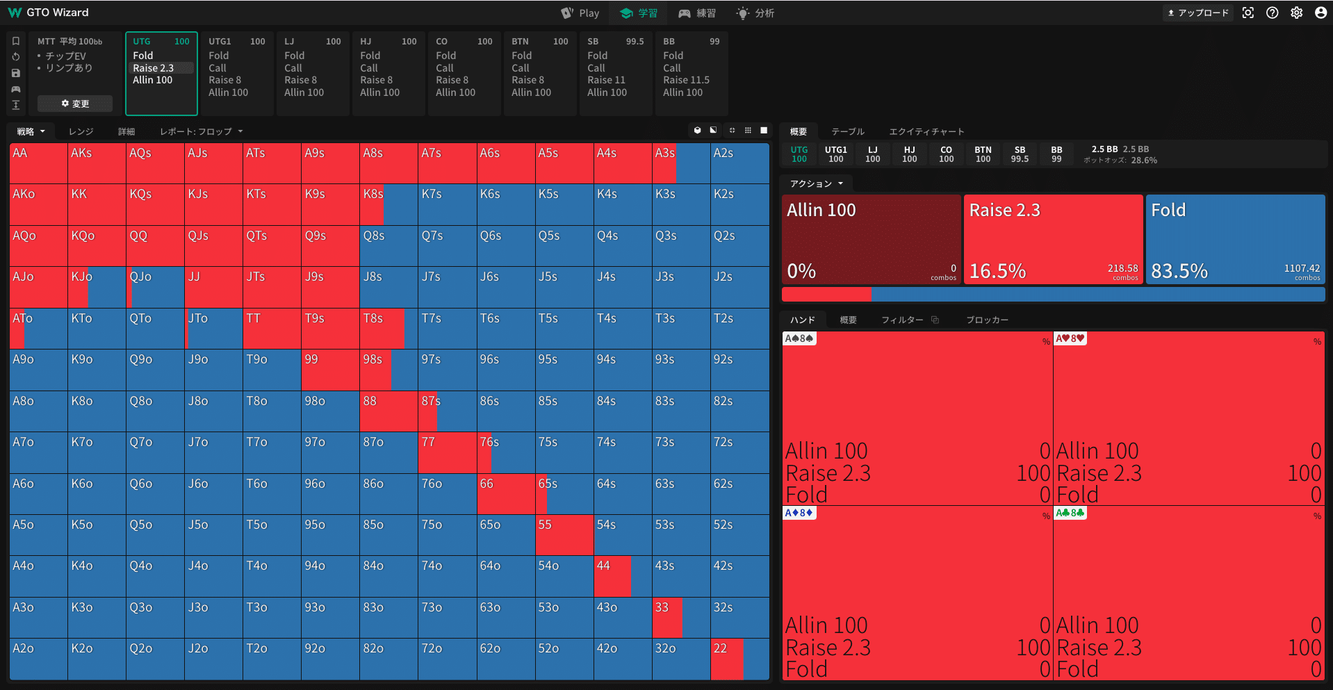Click the 変更 settings button
Image resolution: width=1333 pixels, height=690 pixels.
pos(75,104)
